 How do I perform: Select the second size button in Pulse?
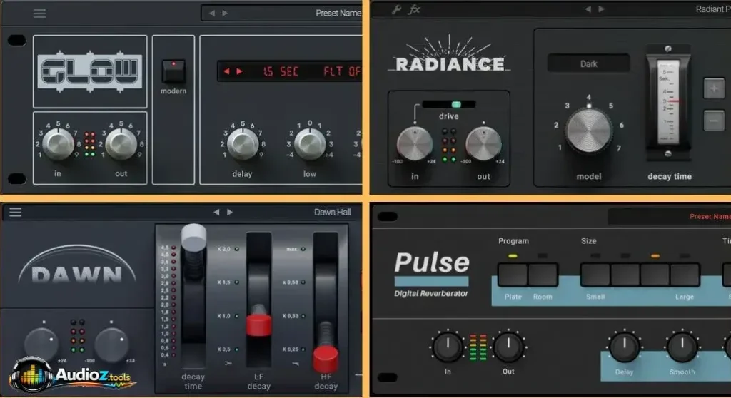point(625,275)
